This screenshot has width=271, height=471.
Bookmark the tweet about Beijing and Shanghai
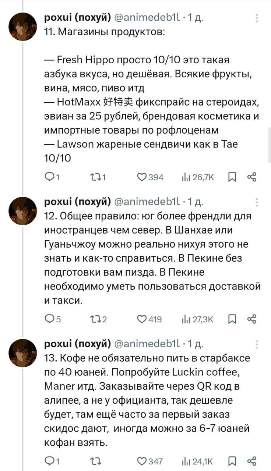coord(232,319)
